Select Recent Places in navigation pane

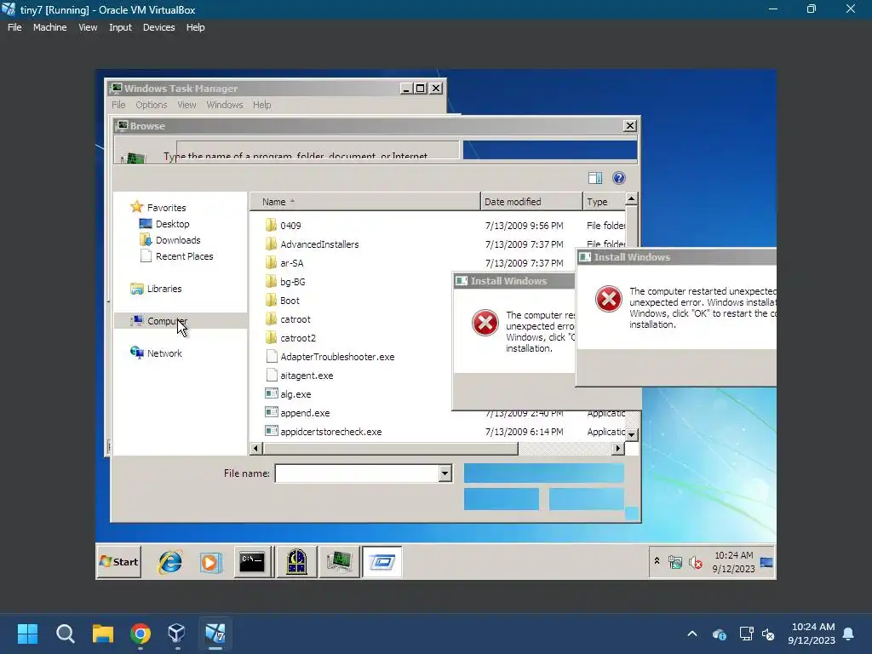184,256
